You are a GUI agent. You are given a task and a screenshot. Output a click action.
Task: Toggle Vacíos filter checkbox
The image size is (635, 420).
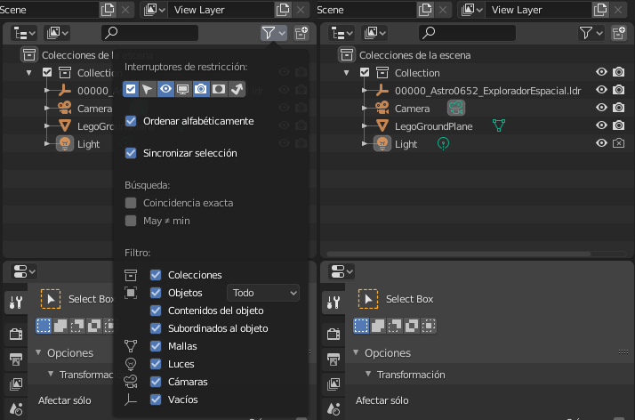click(x=156, y=400)
